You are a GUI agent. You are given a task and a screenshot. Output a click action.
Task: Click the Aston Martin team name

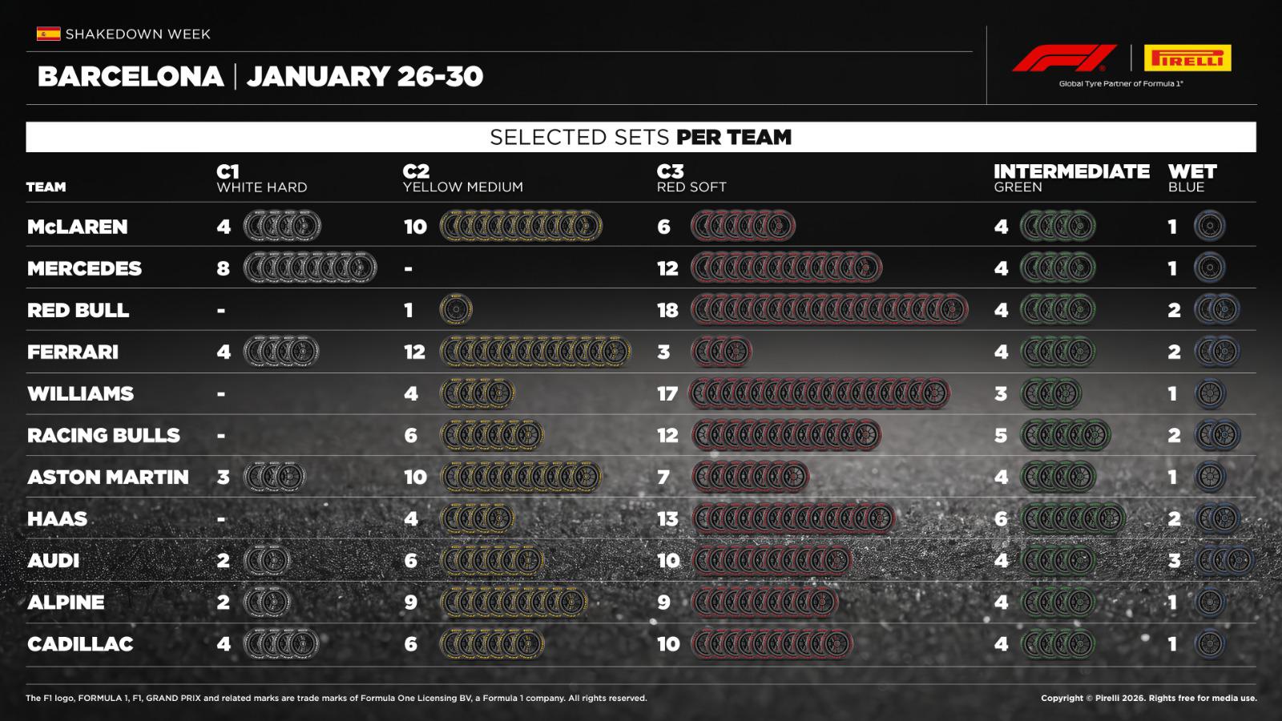point(108,477)
